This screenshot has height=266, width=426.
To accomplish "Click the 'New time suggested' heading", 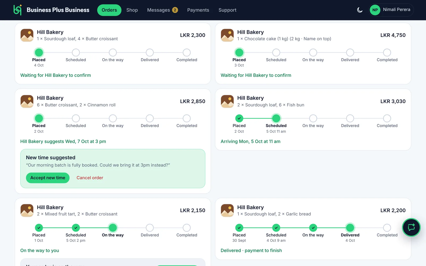I will tap(51, 157).
